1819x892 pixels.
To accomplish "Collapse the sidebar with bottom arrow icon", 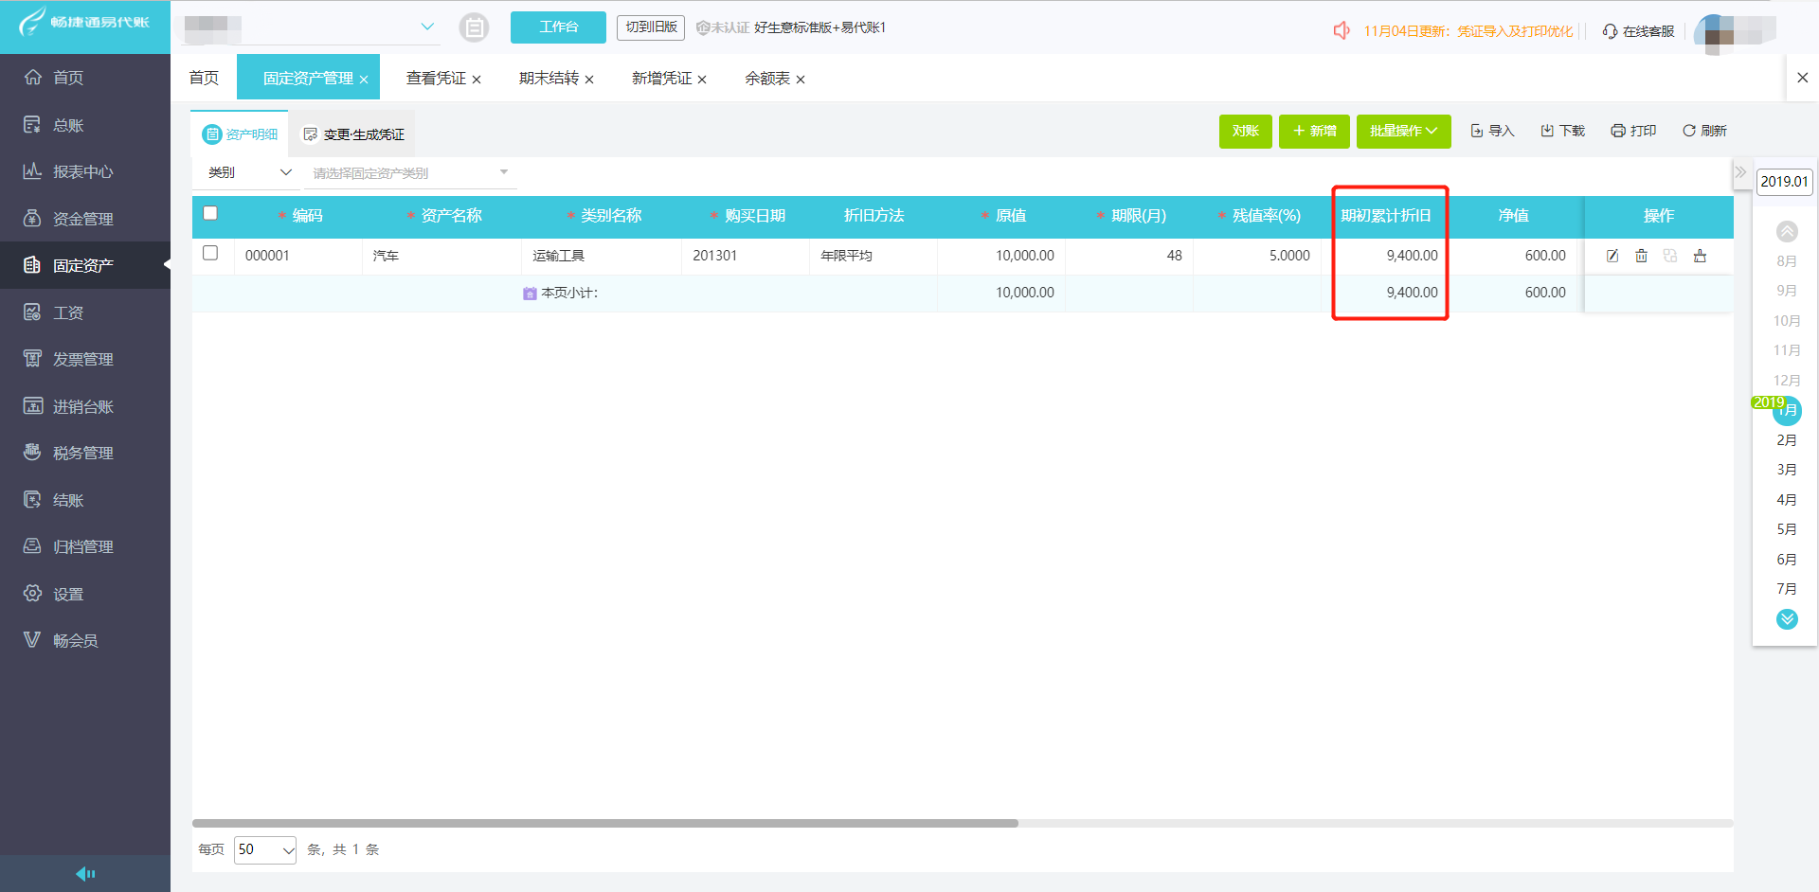I will (85, 873).
